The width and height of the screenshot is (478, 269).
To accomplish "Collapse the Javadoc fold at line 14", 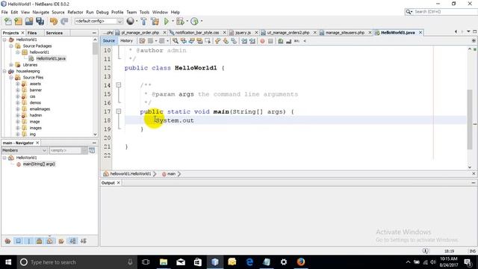I will [x=119, y=84].
